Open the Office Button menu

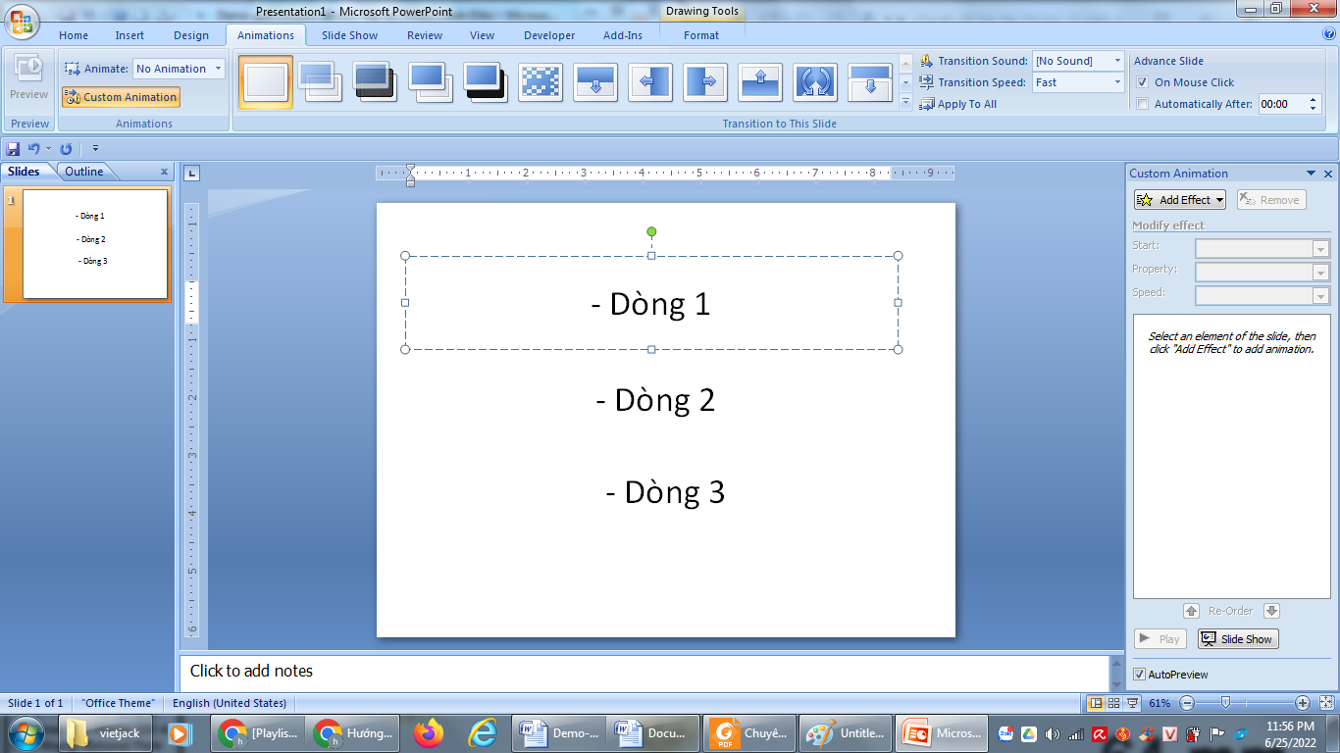click(x=24, y=23)
